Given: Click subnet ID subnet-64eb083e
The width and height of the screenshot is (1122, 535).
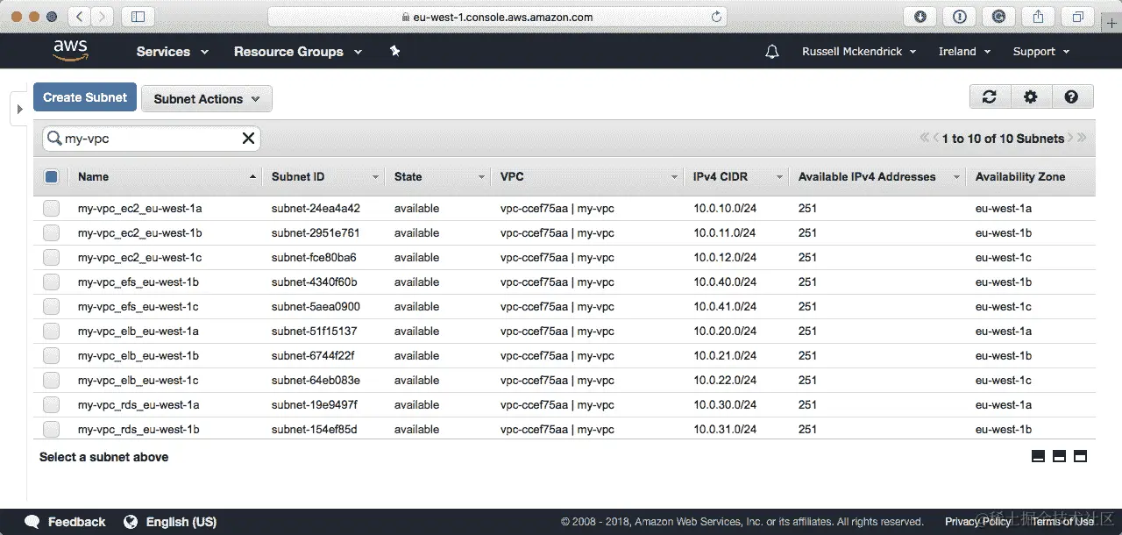Looking at the screenshot, I should [x=316, y=381].
